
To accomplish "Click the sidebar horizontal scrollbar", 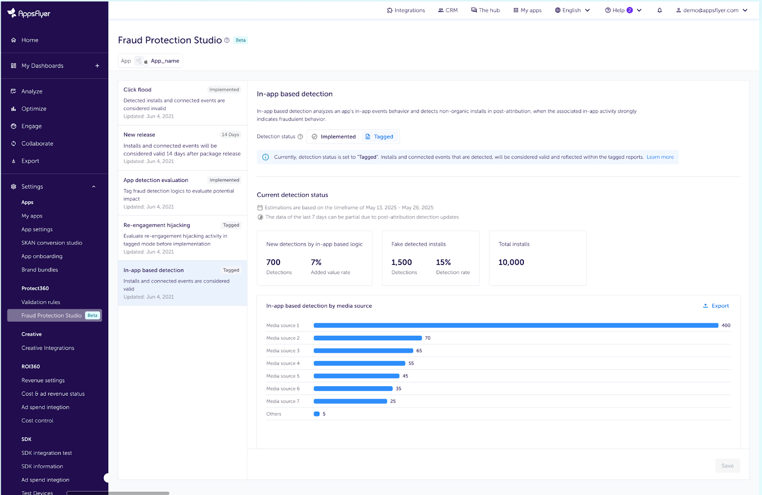I will coord(118,493).
